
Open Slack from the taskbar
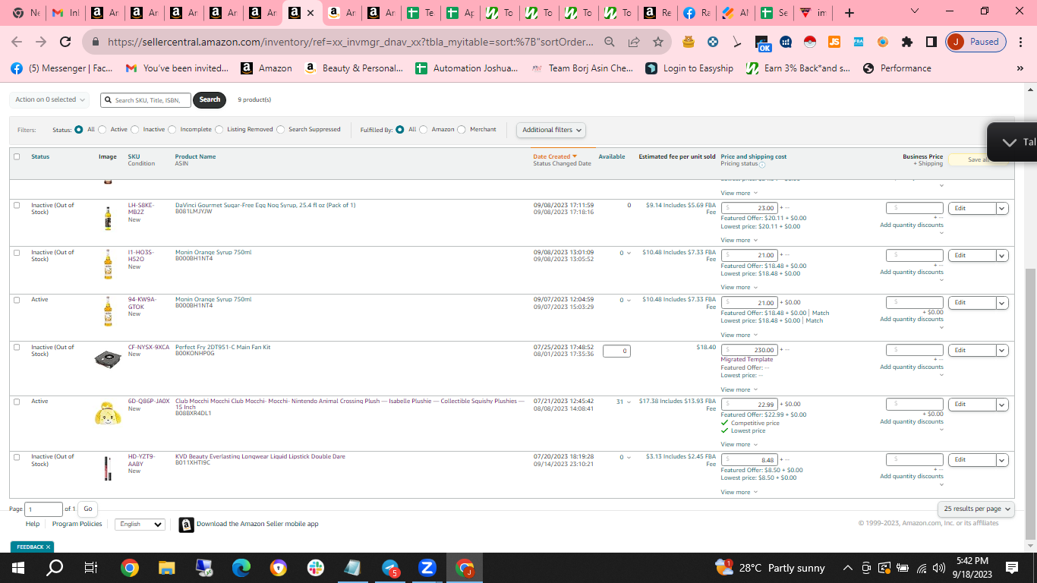(316, 568)
